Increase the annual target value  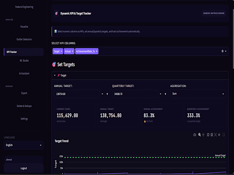tap(107, 94)
